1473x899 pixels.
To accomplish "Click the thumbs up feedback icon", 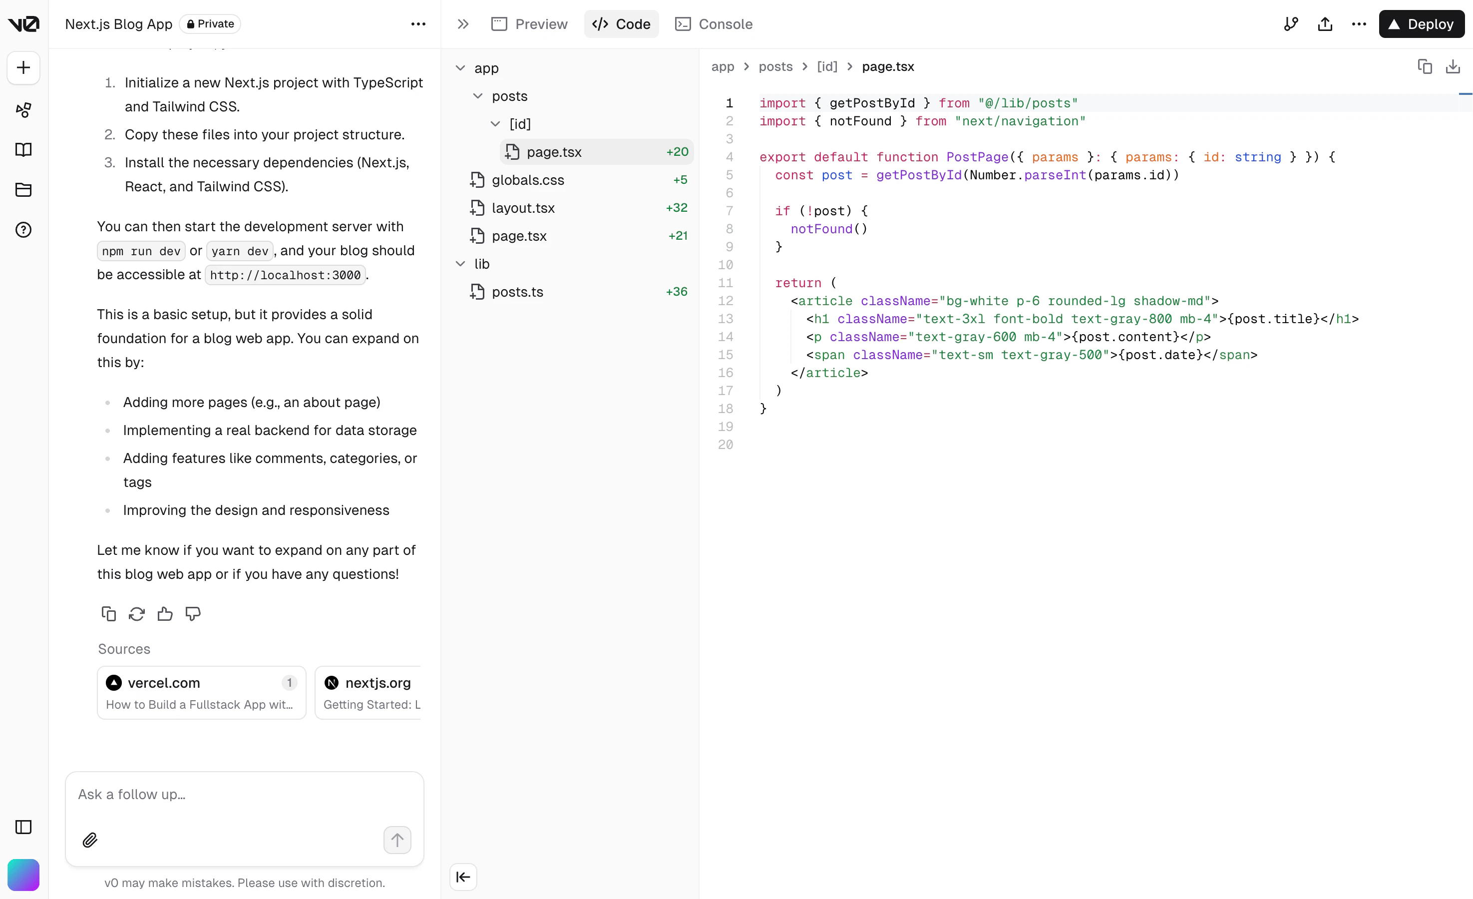I will pos(165,614).
